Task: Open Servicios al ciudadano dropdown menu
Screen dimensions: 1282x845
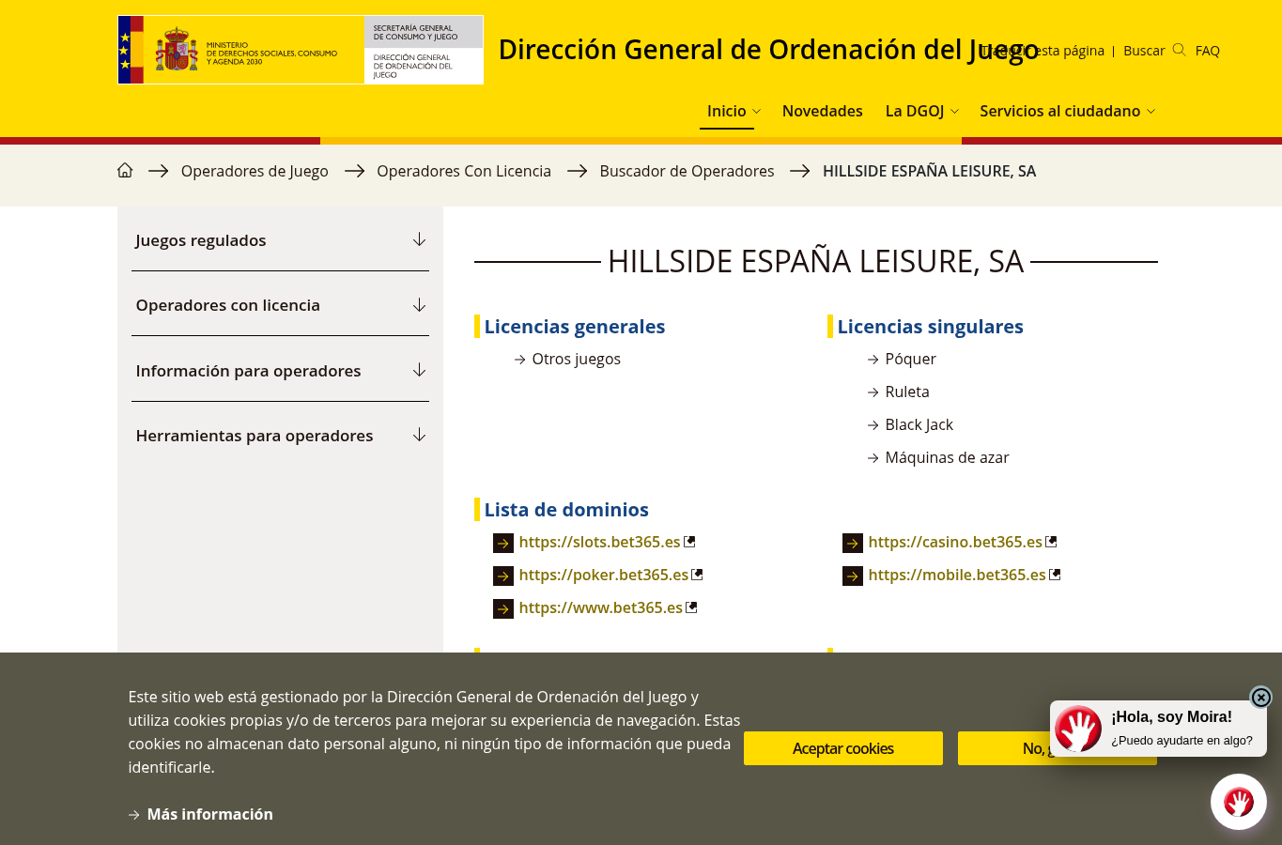Action: (1067, 111)
